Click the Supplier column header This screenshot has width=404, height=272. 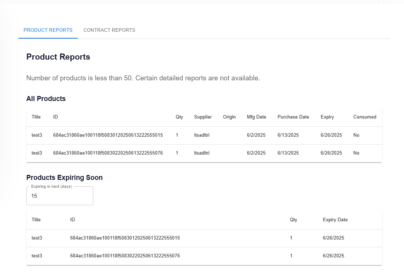point(203,117)
